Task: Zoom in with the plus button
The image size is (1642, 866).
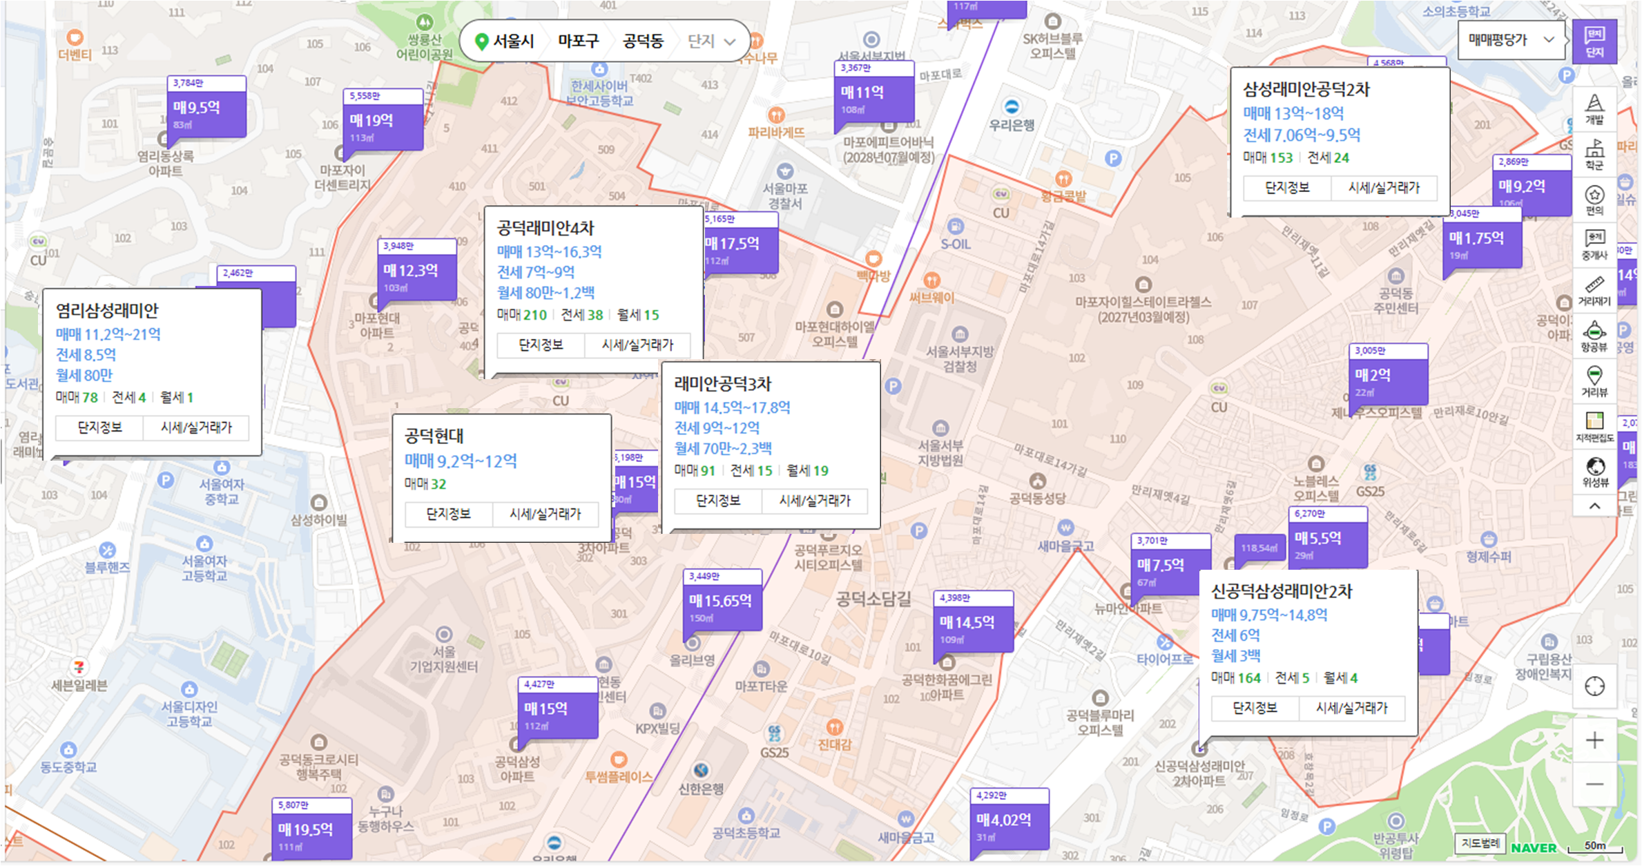Action: pos(1594,740)
